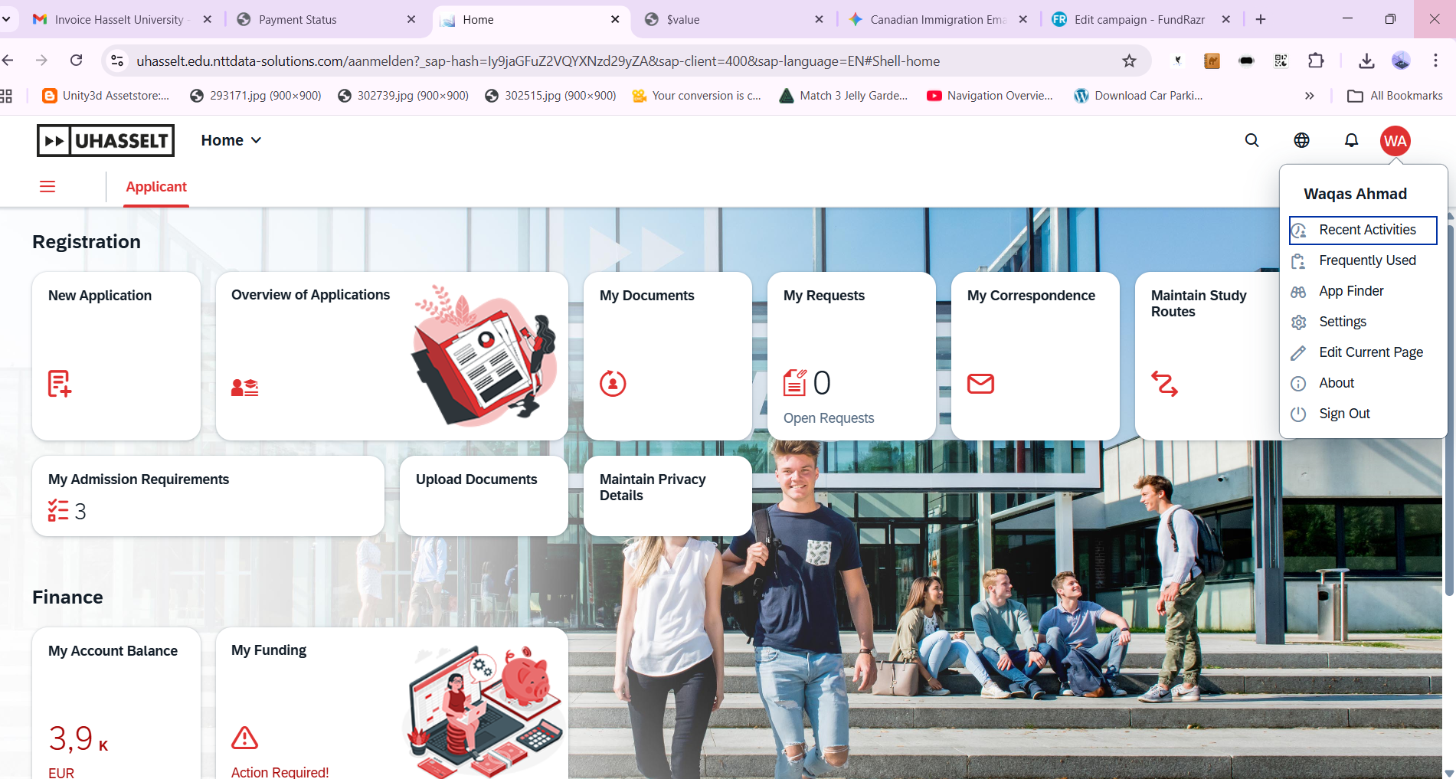Image resolution: width=1456 pixels, height=779 pixels.
Task: Open the browser extensions puzzle icon
Action: click(x=1316, y=61)
